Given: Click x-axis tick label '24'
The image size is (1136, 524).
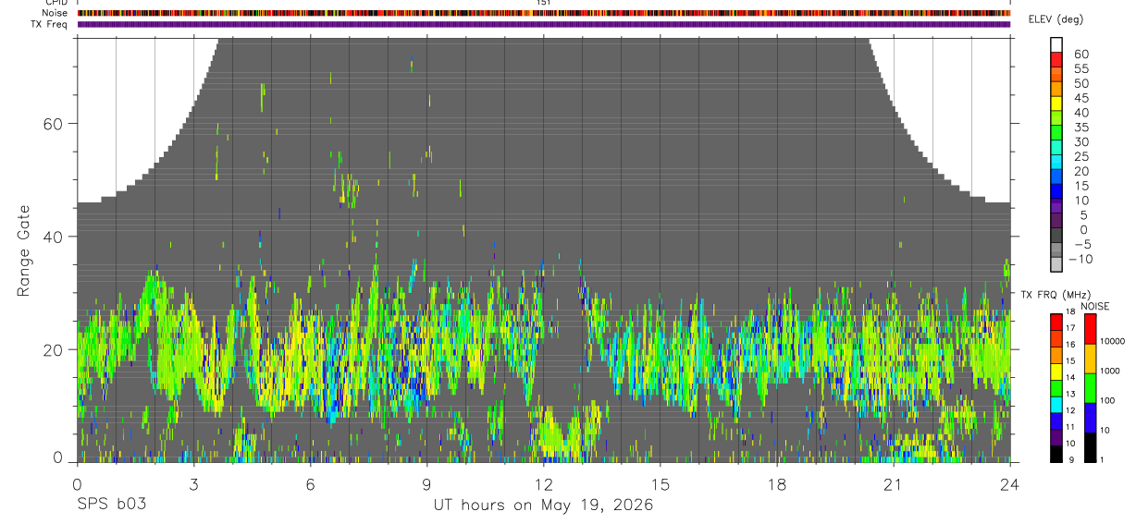Looking at the screenshot, I should (x=1010, y=484).
